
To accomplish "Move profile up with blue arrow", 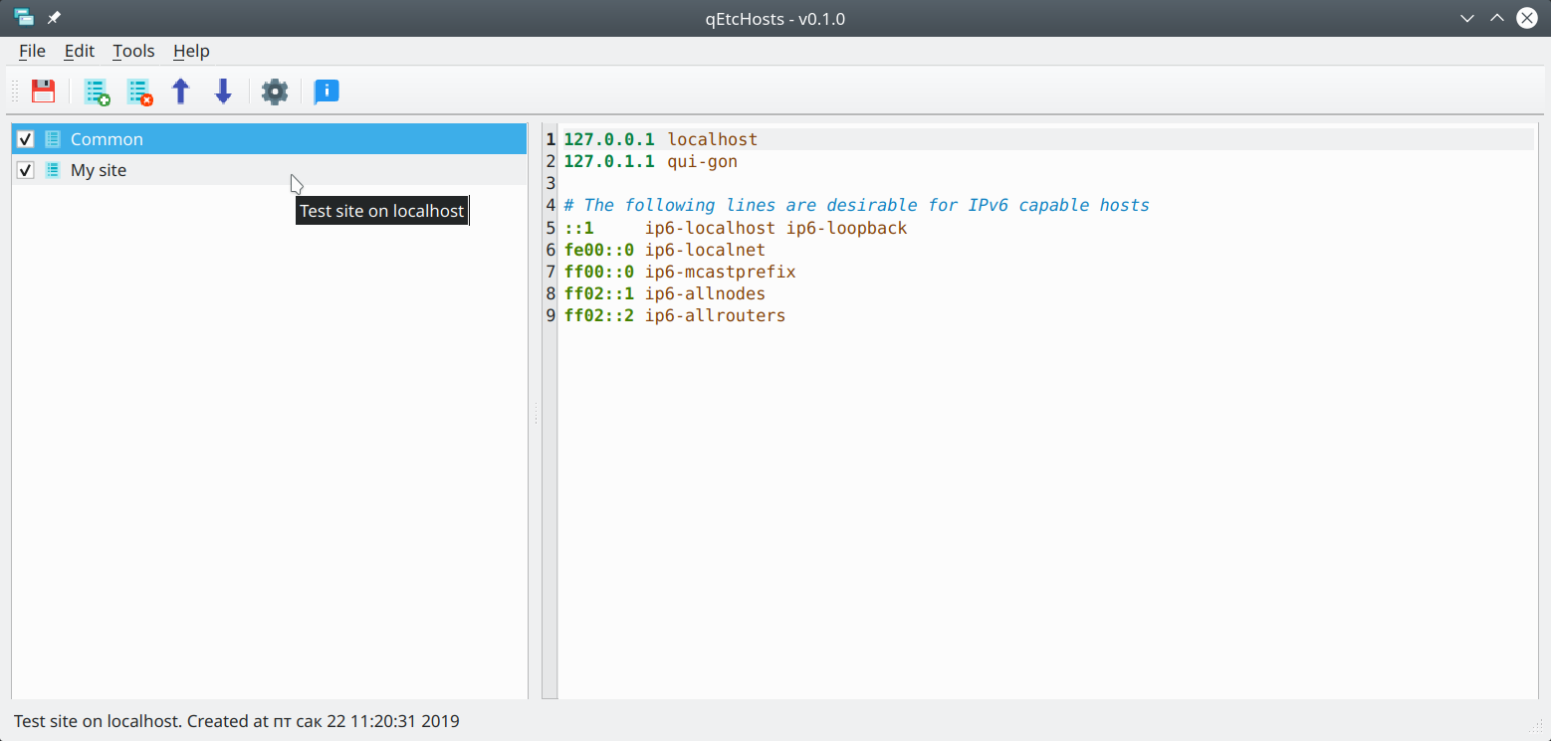I will (180, 92).
